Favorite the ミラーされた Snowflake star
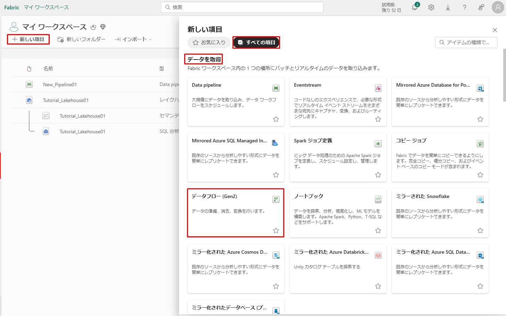The height and width of the screenshot is (316, 506). [480, 230]
